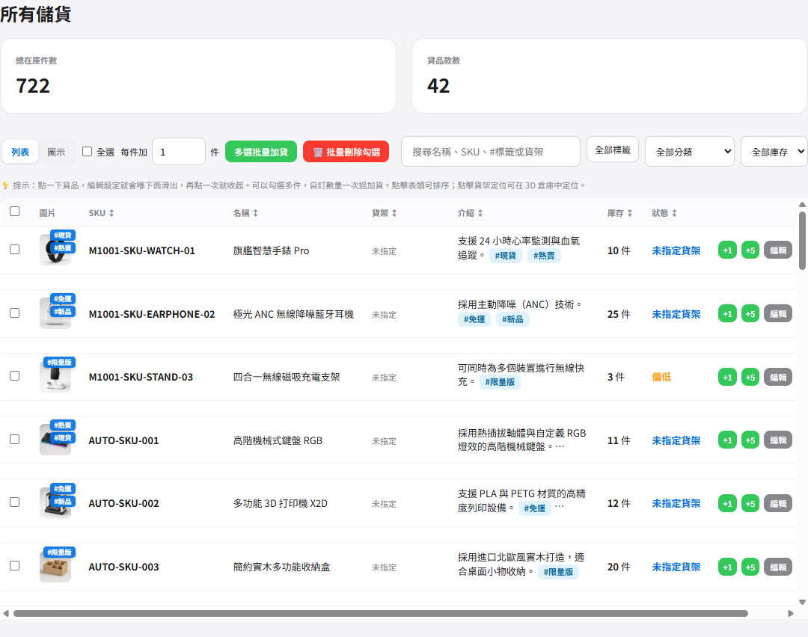
Task: Add +5 to AUTO-SKU-001
Action: click(750, 440)
